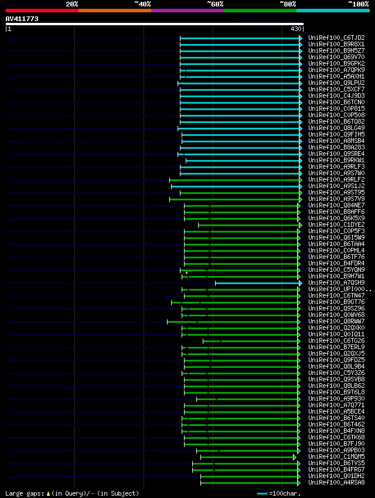Open the UniRef100_Q69V70 hit label
Image resolution: width=375 pixels, height=498 pixels.
point(336,57)
